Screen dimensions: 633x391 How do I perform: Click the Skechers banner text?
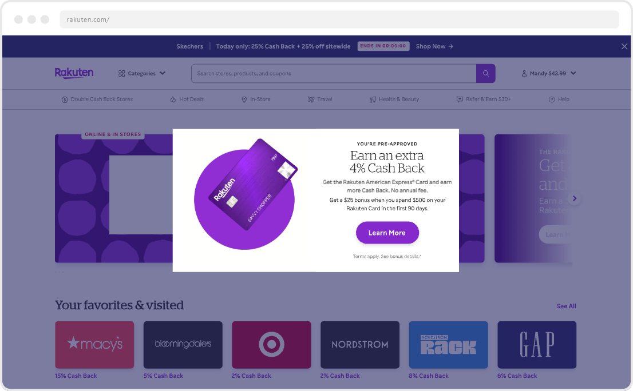pyautogui.click(x=190, y=46)
